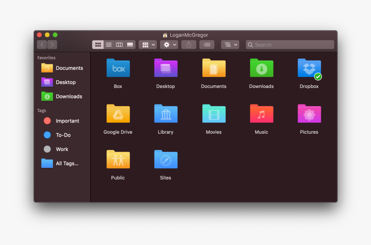Open the gear action menu
Screen dimensions: 371x245
169,45
